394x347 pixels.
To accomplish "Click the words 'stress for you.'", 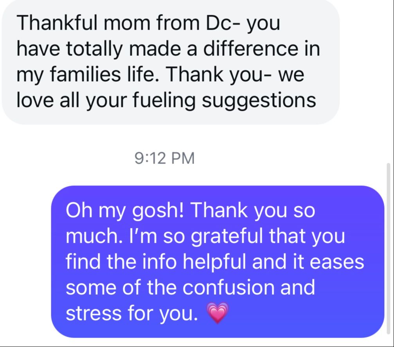I will tap(132, 313).
